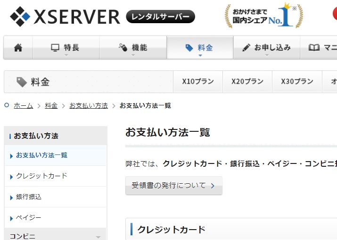Viewport: 337px width, 240px height.
Task: Expand the コンビニ sidebar section
Action: (56, 234)
